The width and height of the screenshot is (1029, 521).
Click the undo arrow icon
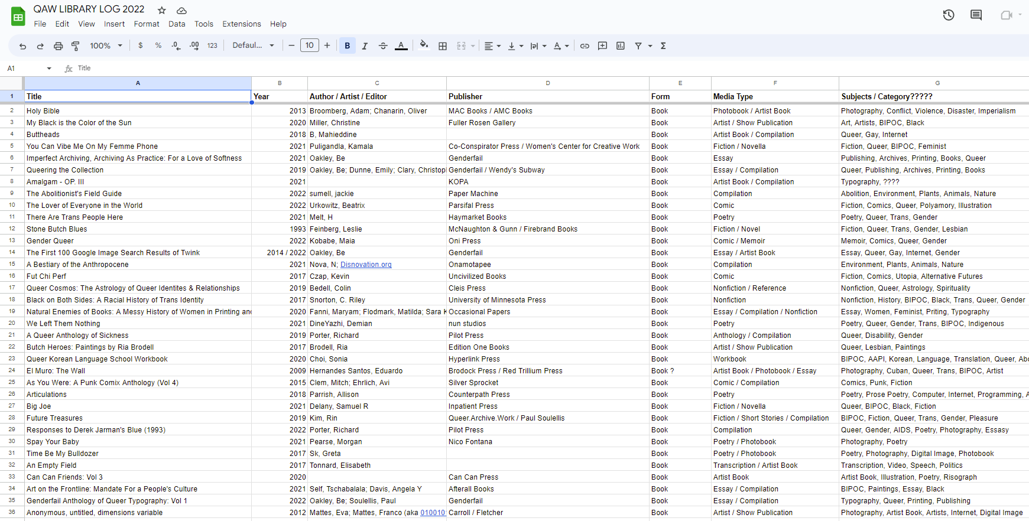(x=22, y=45)
